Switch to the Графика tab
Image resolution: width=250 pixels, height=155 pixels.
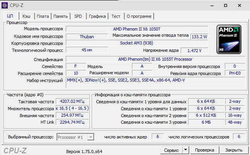[x=97, y=16]
